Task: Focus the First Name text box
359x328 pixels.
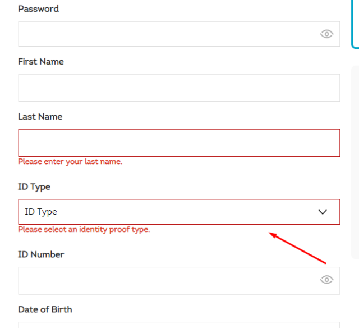Action: tap(179, 88)
